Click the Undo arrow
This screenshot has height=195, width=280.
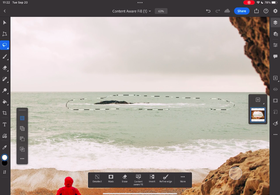pyautogui.click(x=208, y=11)
